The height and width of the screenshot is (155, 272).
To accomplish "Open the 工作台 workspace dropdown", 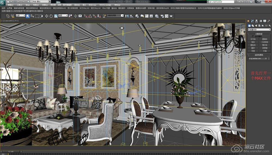I will point(39,2).
